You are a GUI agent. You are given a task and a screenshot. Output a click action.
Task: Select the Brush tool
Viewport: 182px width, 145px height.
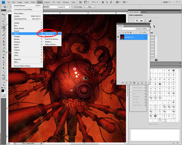click(4, 38)
